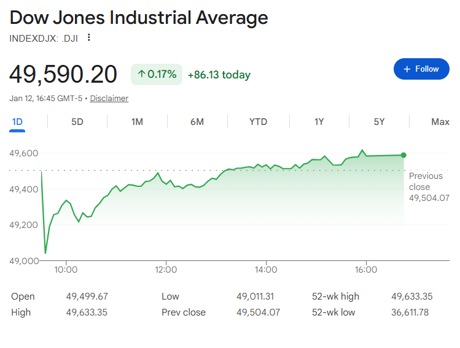The width and height of the screenshot is (460, 348).
Task: Click the plus icon on Follow button
Action: (406, 69)
